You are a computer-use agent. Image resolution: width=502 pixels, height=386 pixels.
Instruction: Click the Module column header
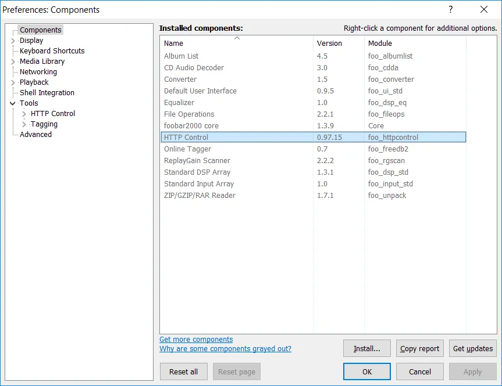[x=380, y=44]
